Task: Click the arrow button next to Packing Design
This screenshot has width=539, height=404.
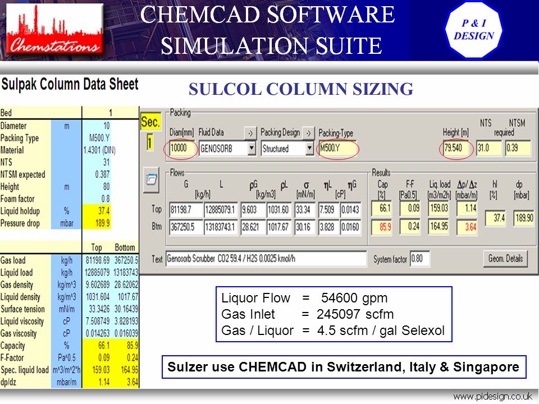Action: [x=308, y=133]
